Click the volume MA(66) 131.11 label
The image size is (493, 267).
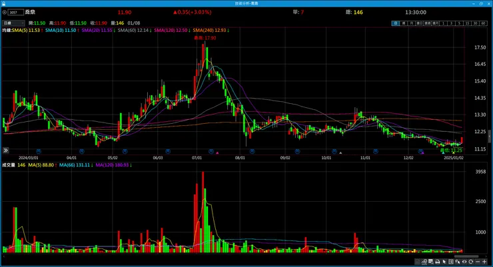(x=76, y=165)
